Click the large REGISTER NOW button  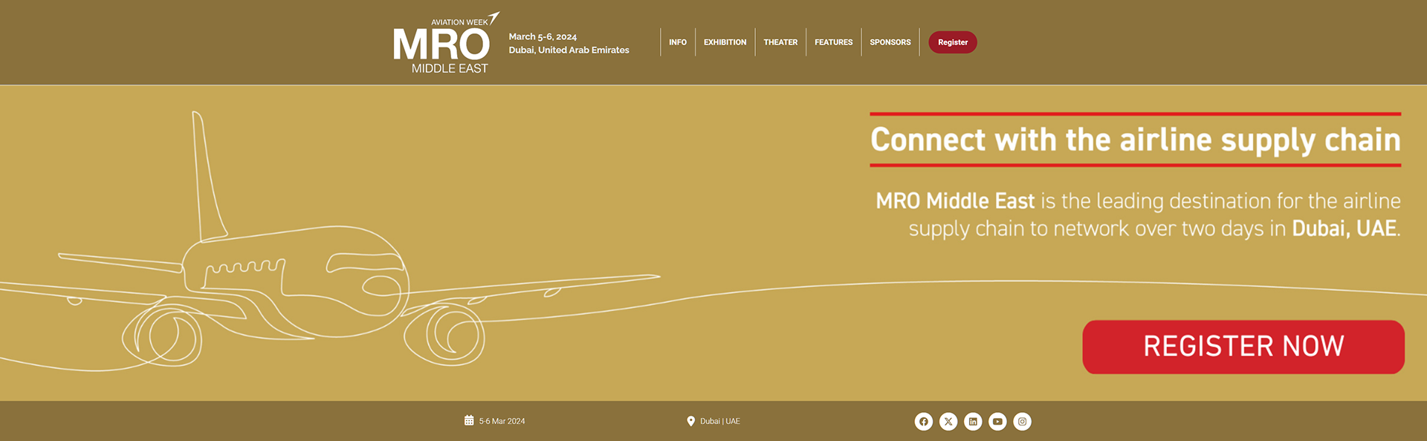pyautogui.click(x=1243, y=347)
